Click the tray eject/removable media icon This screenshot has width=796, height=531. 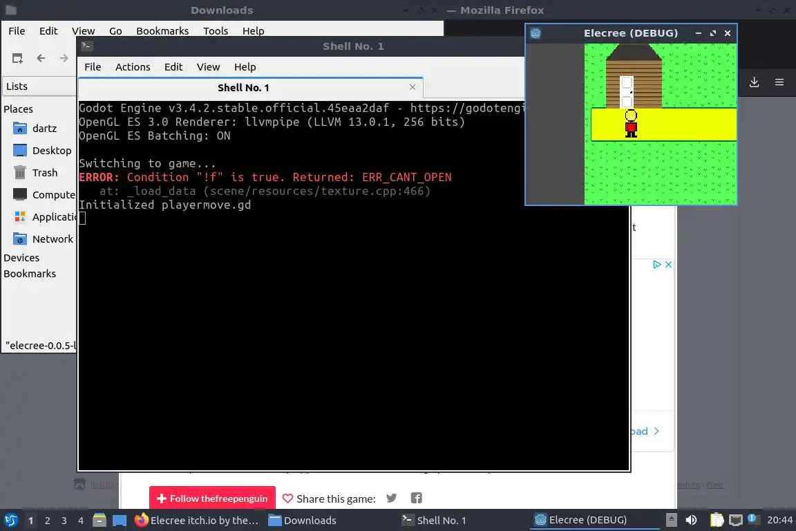(x=671, y=521)
